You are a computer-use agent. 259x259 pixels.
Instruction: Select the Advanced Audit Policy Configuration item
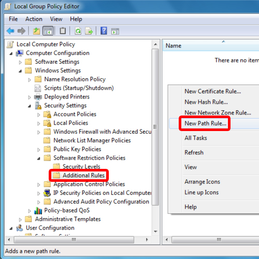coord(101,202)
